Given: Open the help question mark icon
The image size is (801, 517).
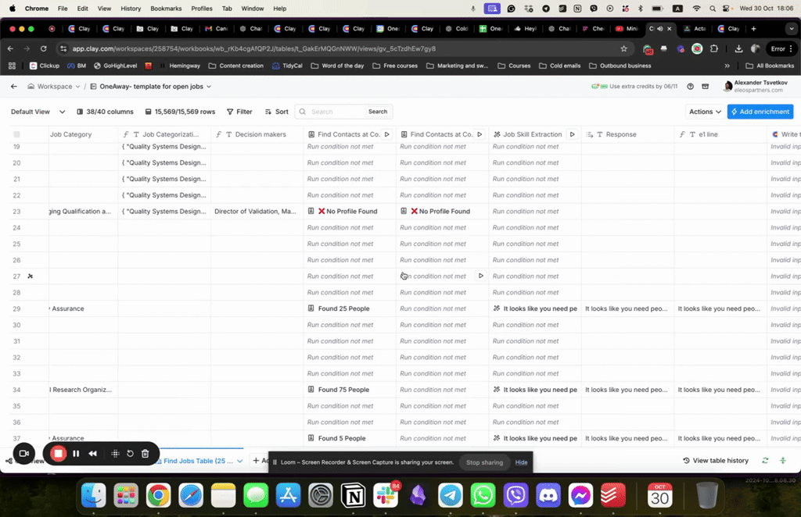Looking at the screenshot, I should point(690,87).
